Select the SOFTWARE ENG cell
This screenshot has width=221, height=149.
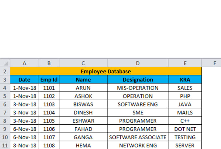pyautogui.click(x=138, y=104)
